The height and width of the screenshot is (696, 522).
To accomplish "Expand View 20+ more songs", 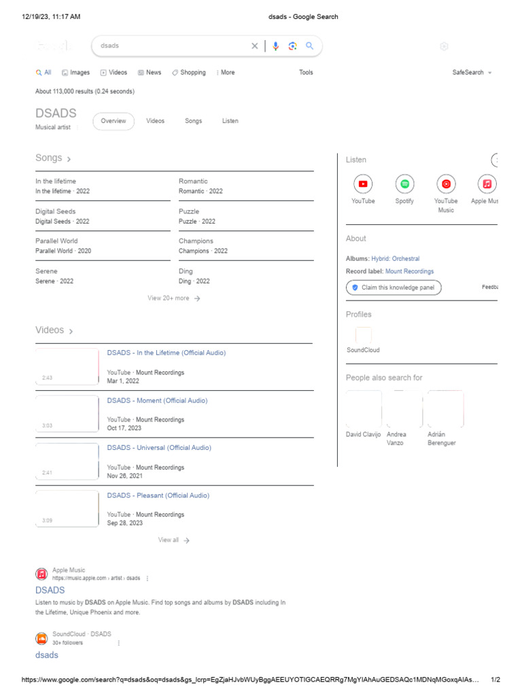I will (173, 298).
